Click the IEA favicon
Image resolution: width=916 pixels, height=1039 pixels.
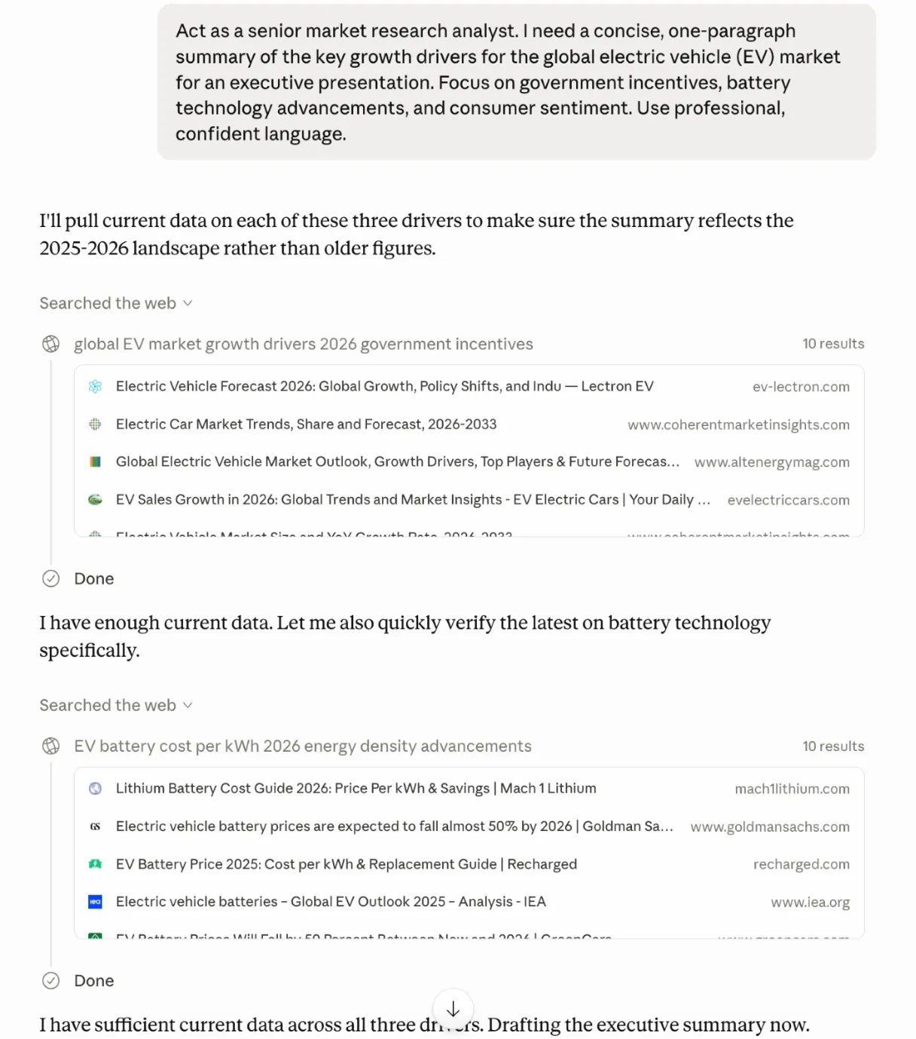(95, 902)
